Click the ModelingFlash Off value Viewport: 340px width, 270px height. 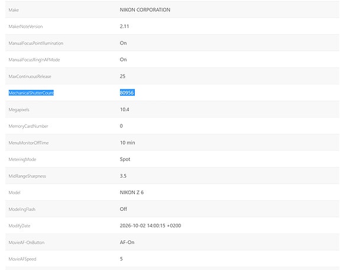124,209
